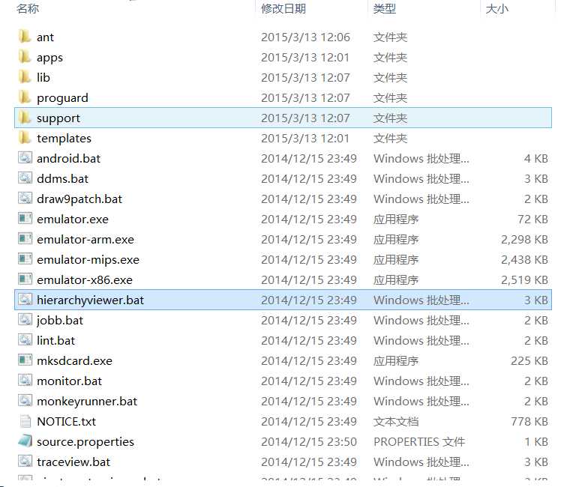Image resolution: width=573 pixels, height=487 pixels.
Task: Click the ant folder icon
Action: click(x=25, y=37)
